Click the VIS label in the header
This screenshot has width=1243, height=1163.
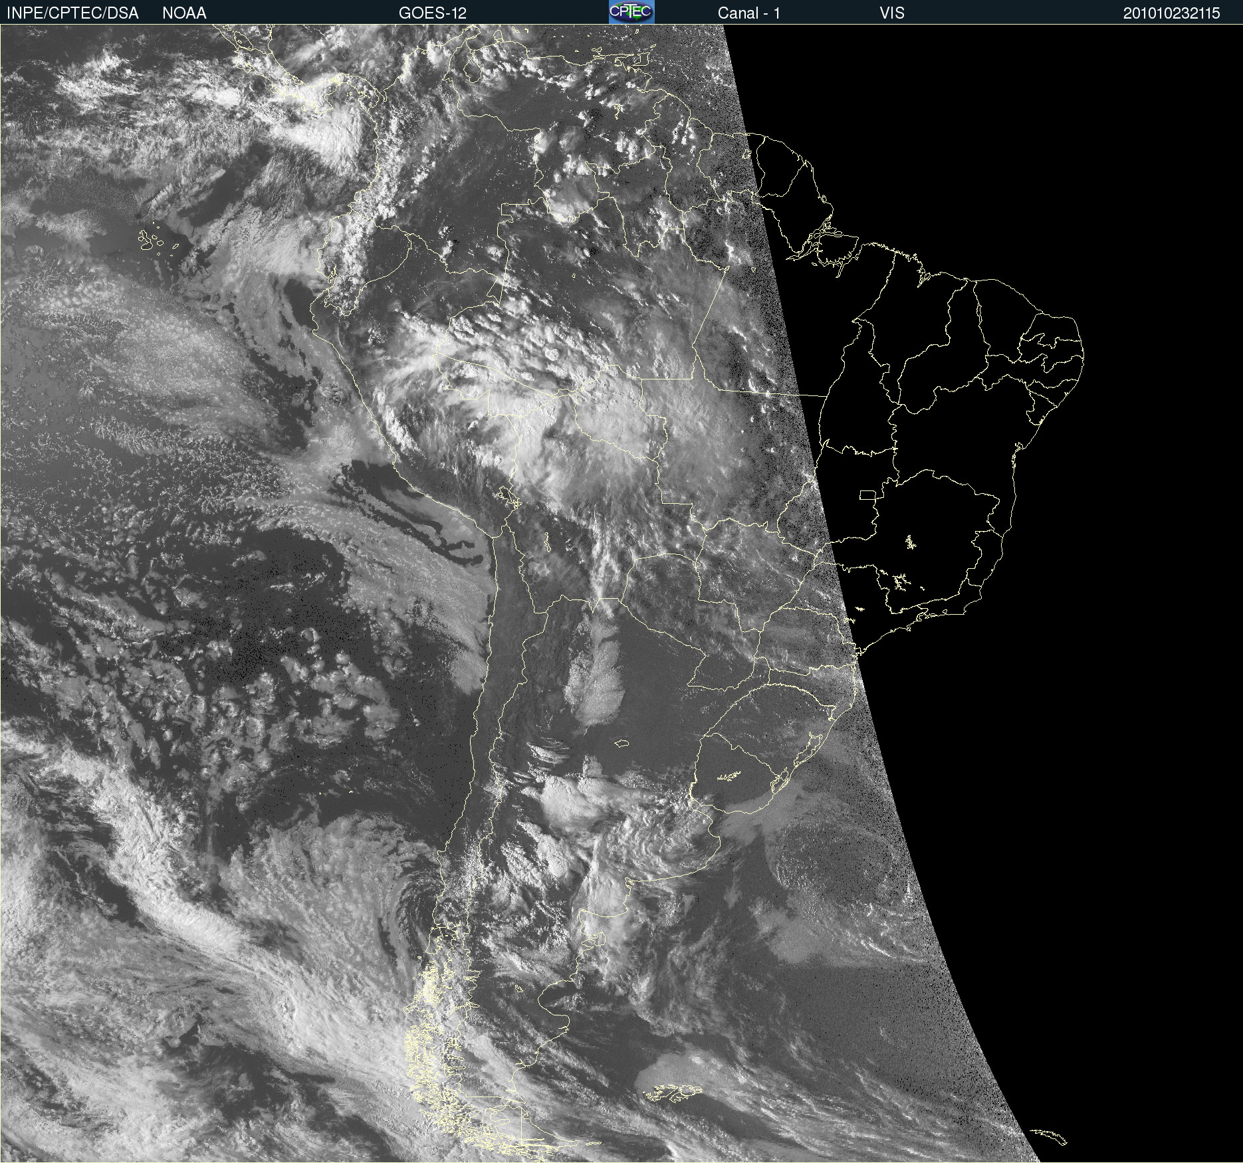(892, 13)
